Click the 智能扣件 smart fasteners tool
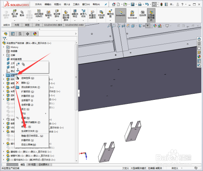203x171 pixels. tap(48, 15)
